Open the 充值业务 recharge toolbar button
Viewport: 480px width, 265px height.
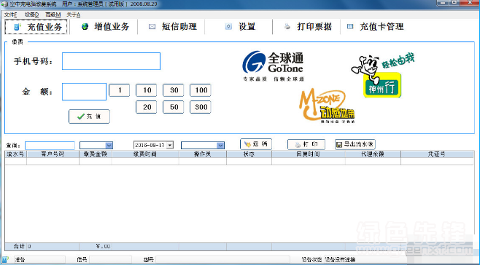point(36,27)
